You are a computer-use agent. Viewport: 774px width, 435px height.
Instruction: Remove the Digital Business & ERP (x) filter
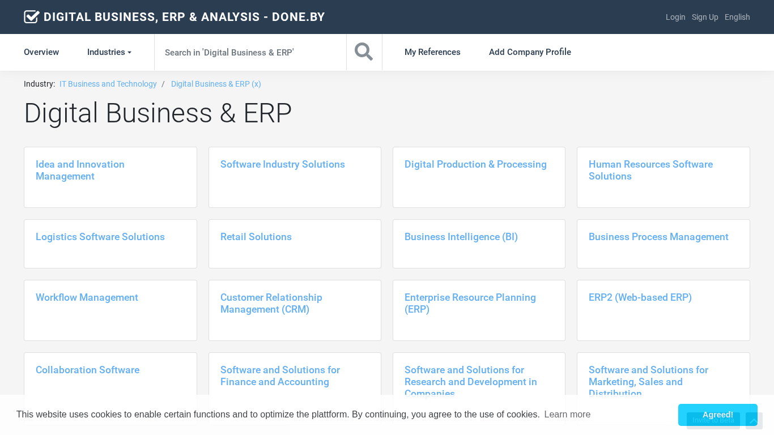coord(216,84)
